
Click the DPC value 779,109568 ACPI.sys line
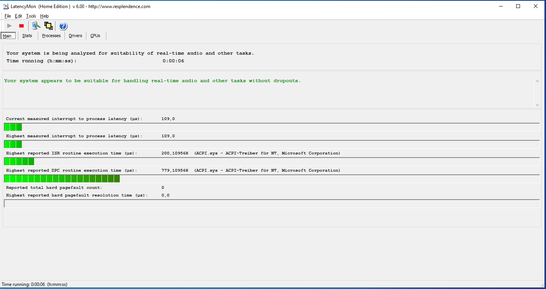251,170
